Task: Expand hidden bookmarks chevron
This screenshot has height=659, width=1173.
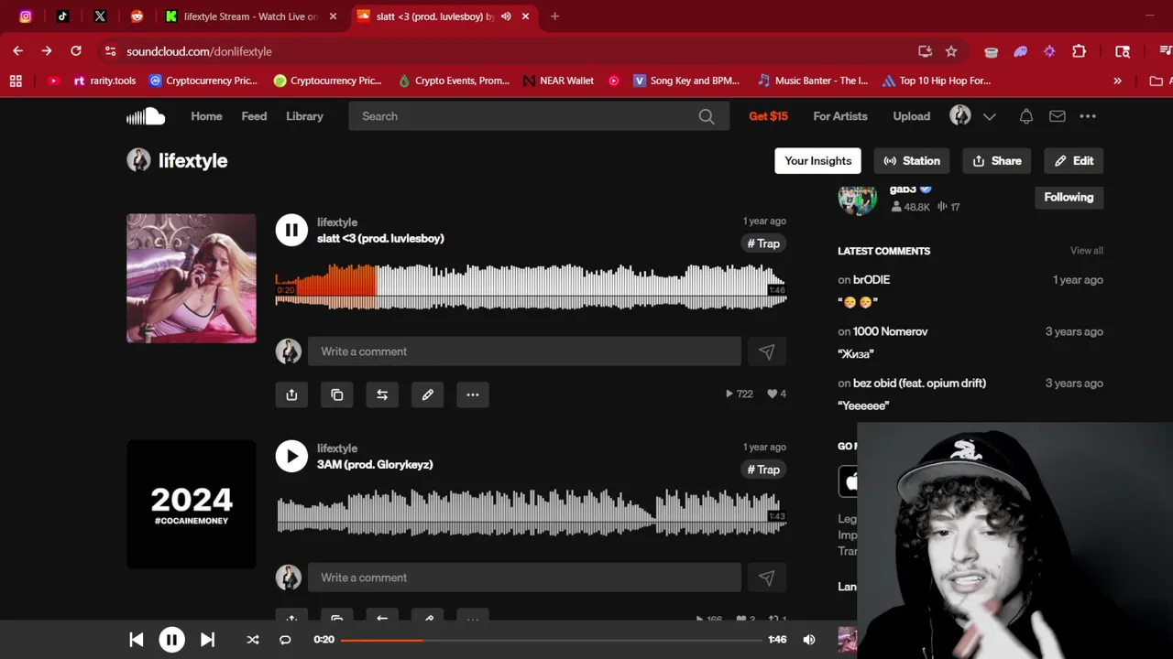Action: 1117,81
